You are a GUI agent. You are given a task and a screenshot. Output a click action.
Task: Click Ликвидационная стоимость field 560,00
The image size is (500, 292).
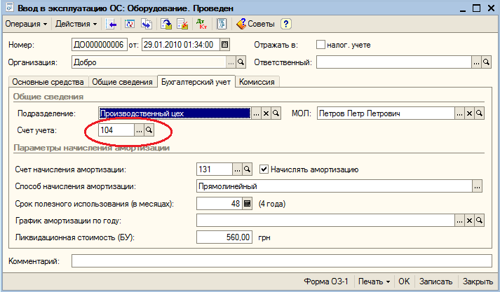224,237
